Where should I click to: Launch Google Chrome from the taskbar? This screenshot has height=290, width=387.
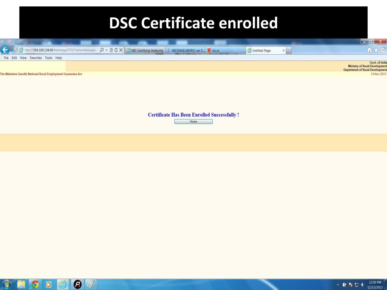pyautogui.click(x=35, y=285)
